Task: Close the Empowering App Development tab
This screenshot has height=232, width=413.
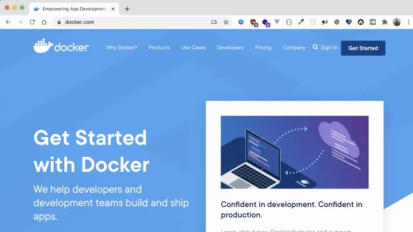Action: 113,9
